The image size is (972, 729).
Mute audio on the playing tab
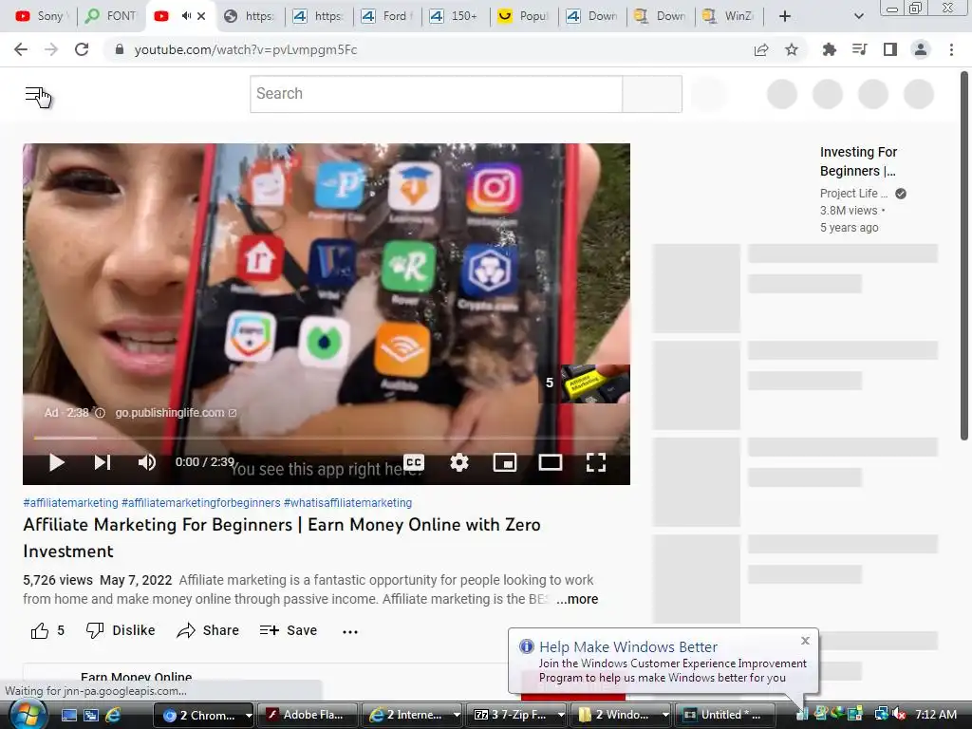coord(186,15)
